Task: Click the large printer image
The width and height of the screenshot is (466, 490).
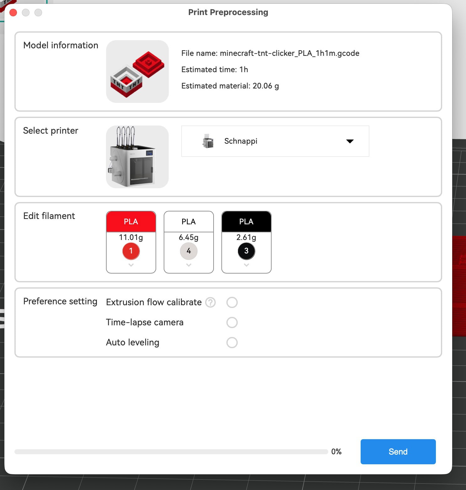Action: point(137,157)
